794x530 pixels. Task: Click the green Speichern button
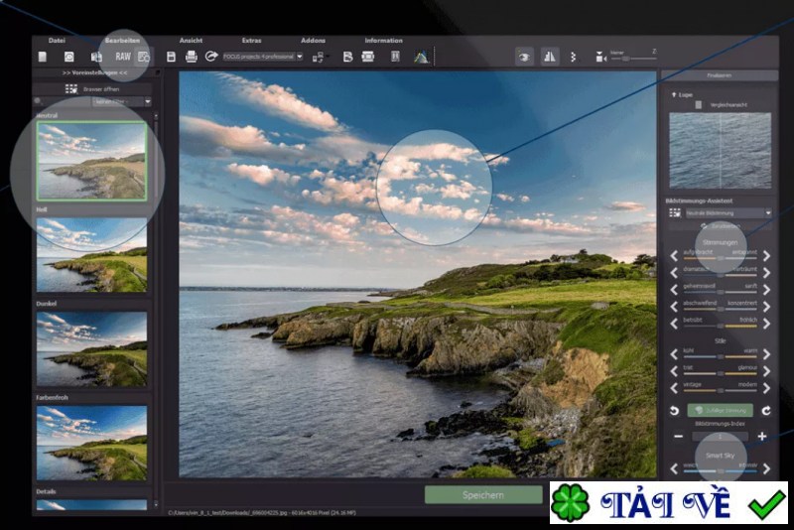(484, 494)
